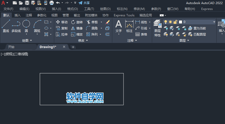Open the layer 0 dropdown list
This screenshot has height=124, width=225.
[x=214, y=22]
